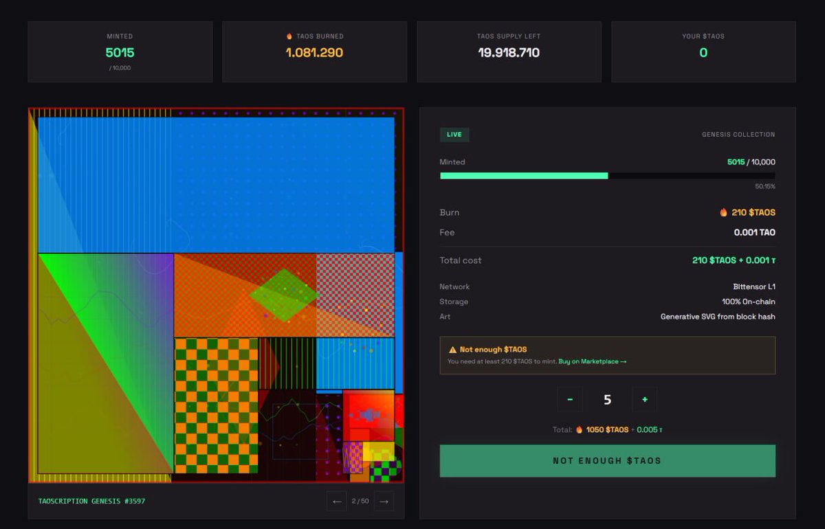The image size is (825, 529).
Task: Open the generative artwork preview
Action: 216,295
